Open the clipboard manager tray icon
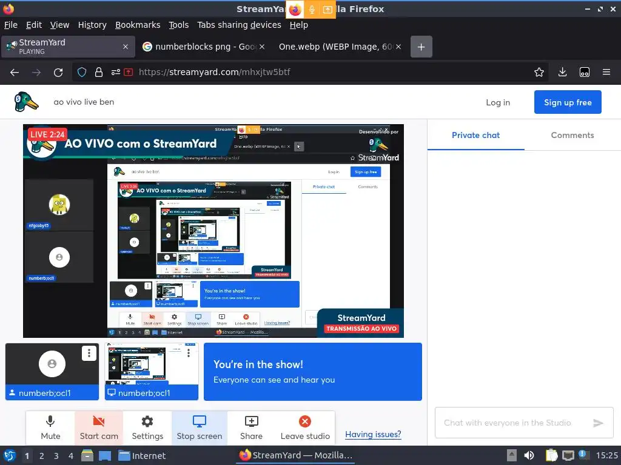621x465 pixels. [551, 455]
